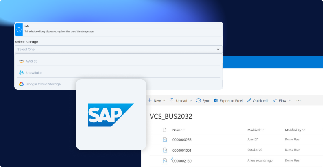Click the Flow toolbar button
Screen dimensions: 323x167
(x=282, y=101)
